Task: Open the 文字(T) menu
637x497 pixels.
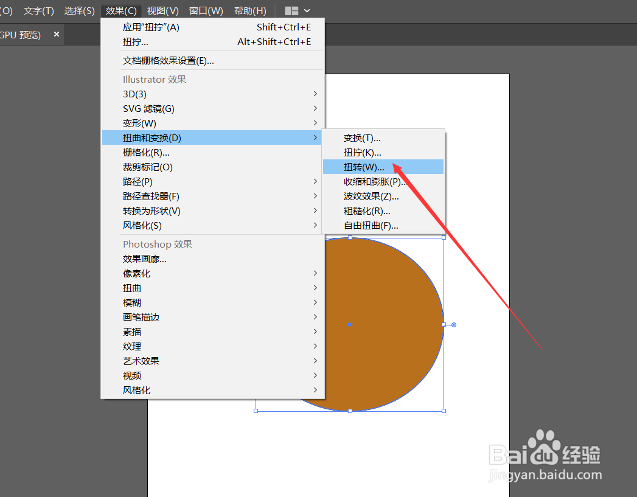Action: pos(38,11)
